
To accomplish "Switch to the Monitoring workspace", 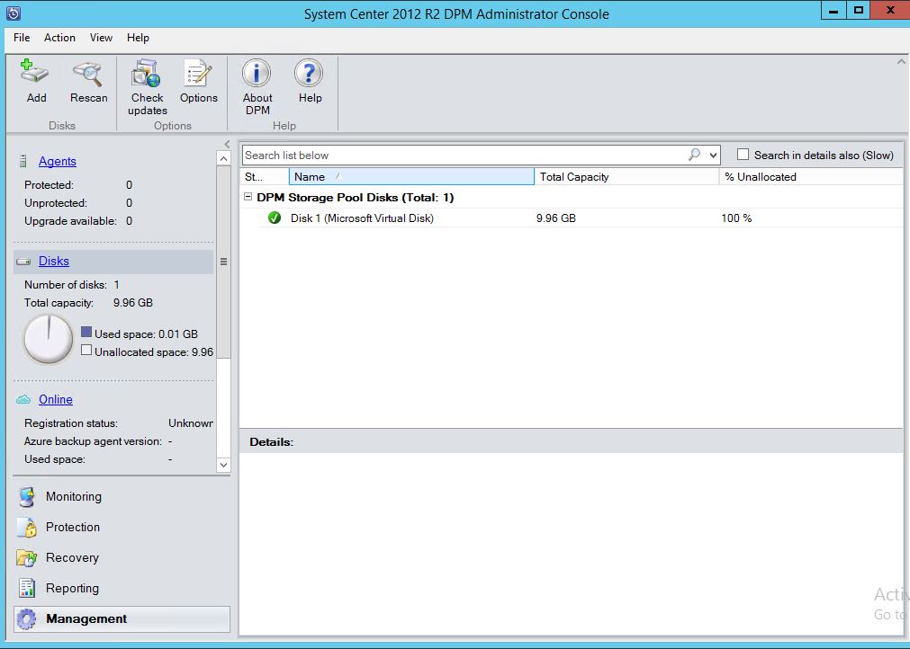I will 122,496.
